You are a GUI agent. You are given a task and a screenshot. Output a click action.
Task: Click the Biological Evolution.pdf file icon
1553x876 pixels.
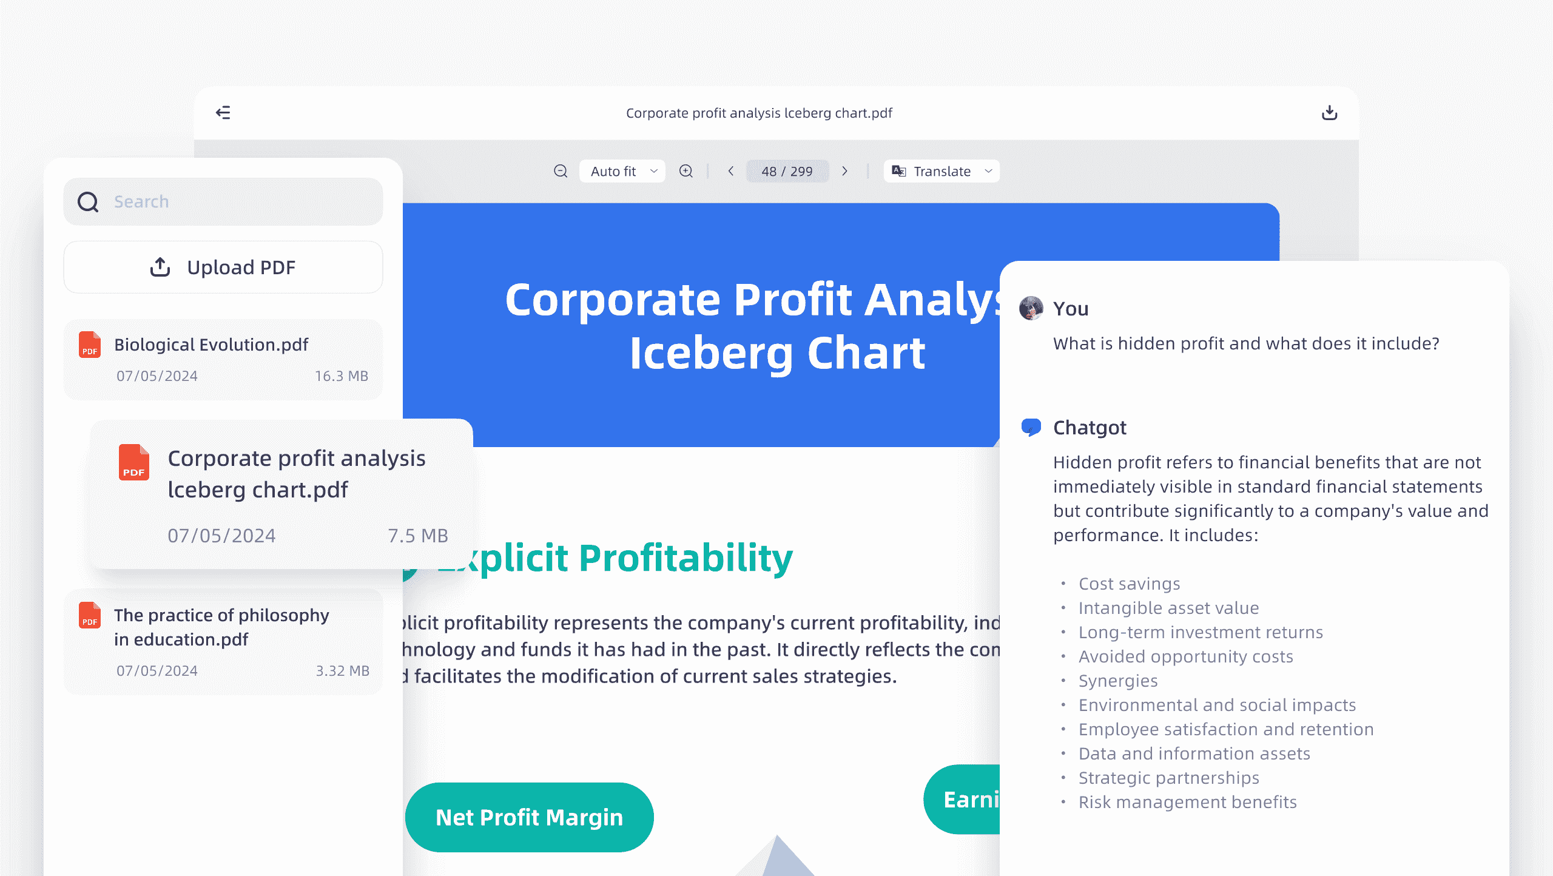[x=90, y=345]
